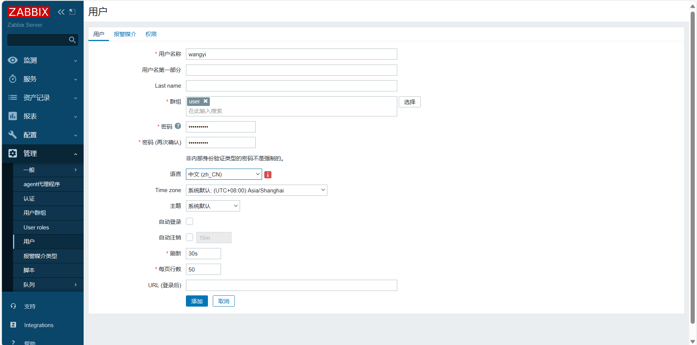This screenshot has width=697, height=345.
Task: Click the list icon for 资产记录
Action: click(13, 97)
